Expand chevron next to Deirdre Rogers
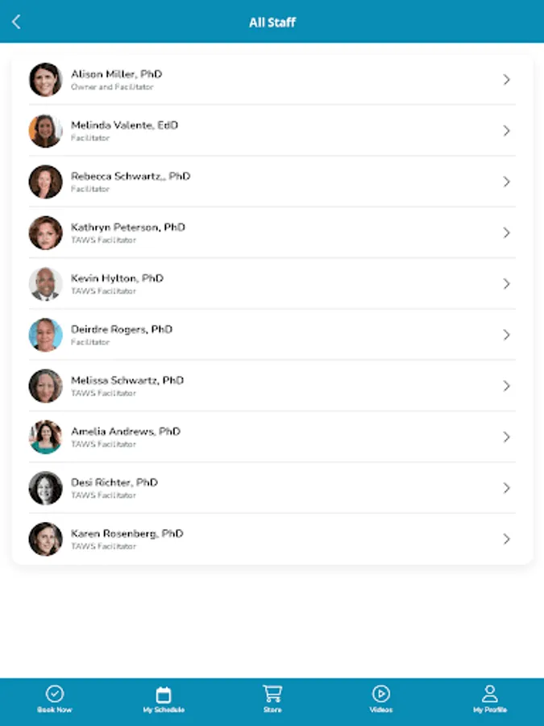The width and height of the screenshot is (544, 726). [506, 335]
